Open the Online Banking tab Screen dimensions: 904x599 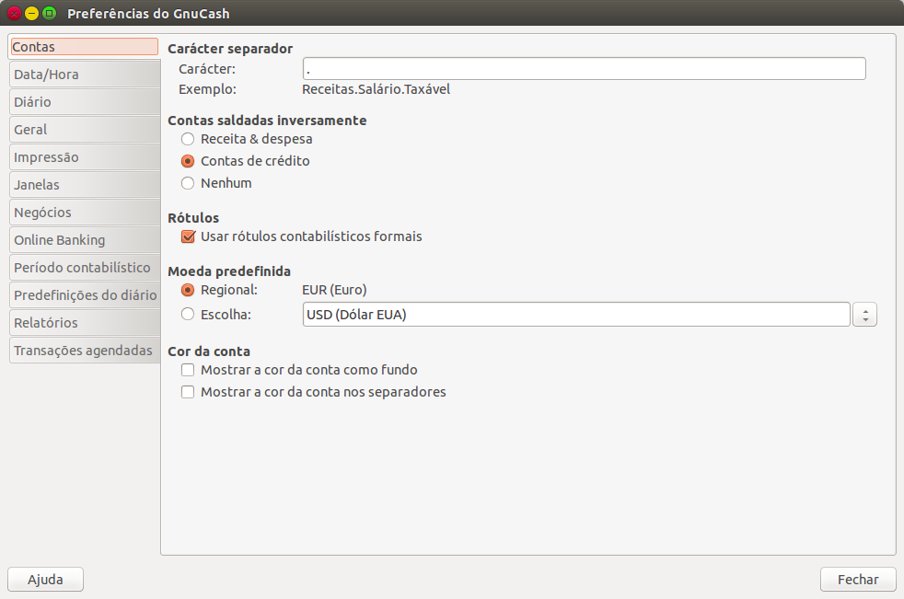pyautogui.click(x=83, y=240)
